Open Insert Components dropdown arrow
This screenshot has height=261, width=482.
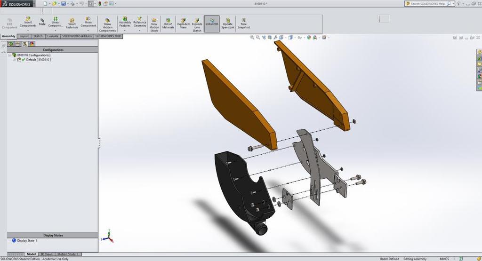(x=28, y=31)
